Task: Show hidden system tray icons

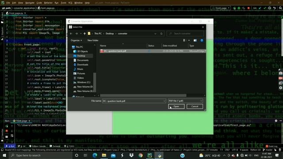Action: coord(224,155)
